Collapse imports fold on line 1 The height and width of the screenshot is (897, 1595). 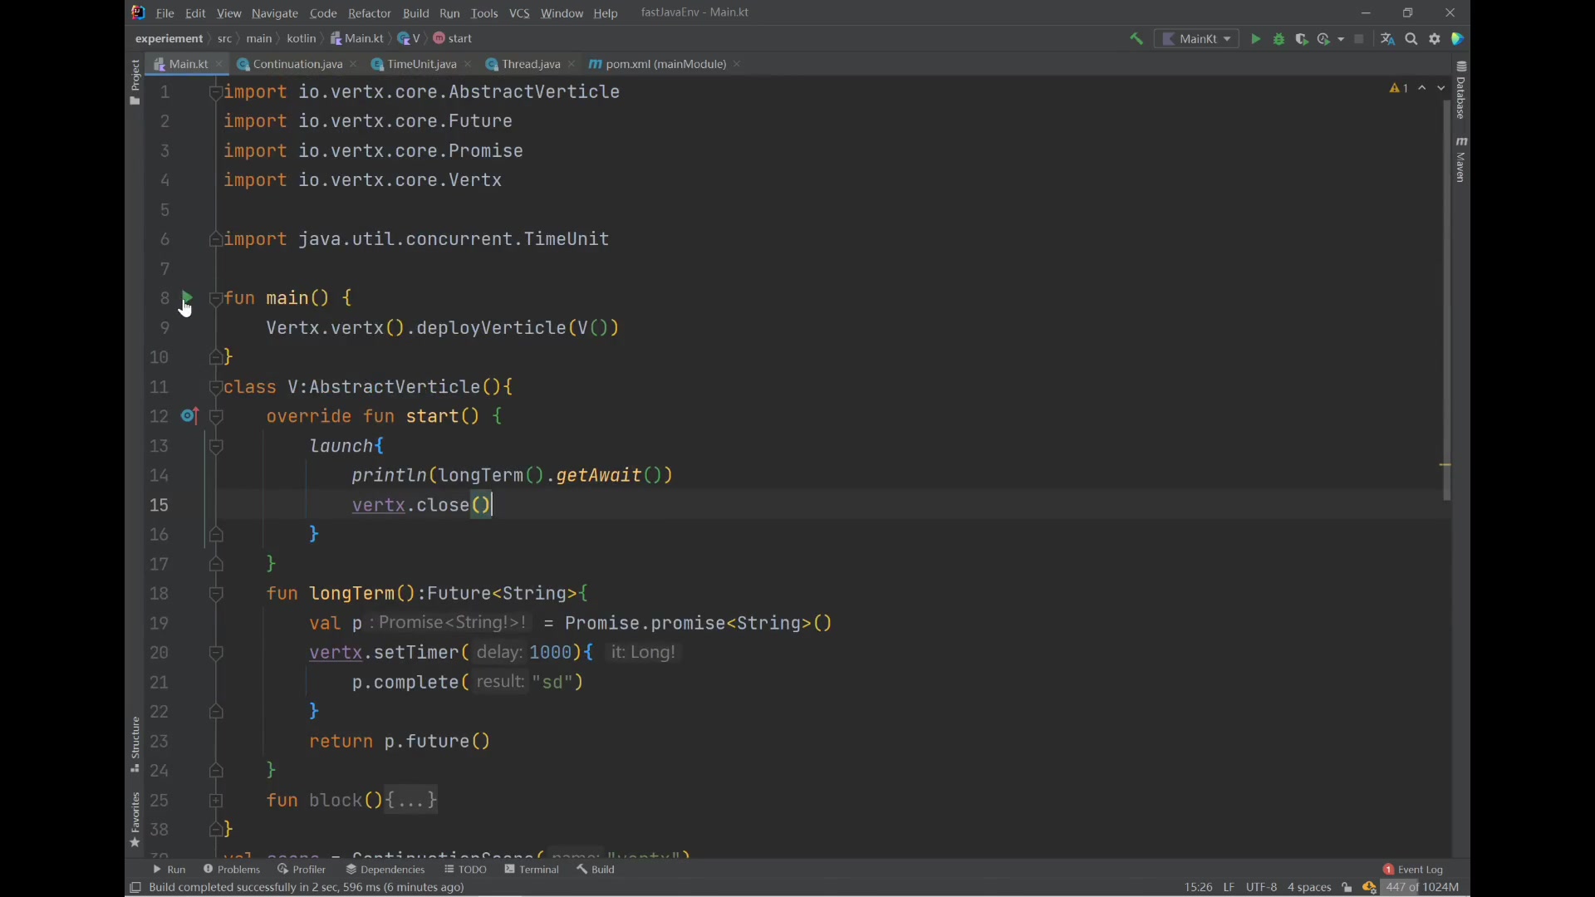216,92
